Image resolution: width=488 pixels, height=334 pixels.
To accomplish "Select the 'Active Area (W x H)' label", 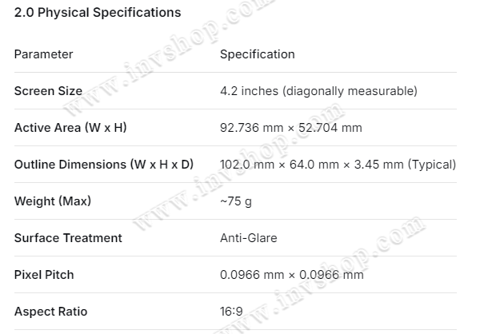I will [70, 128].
